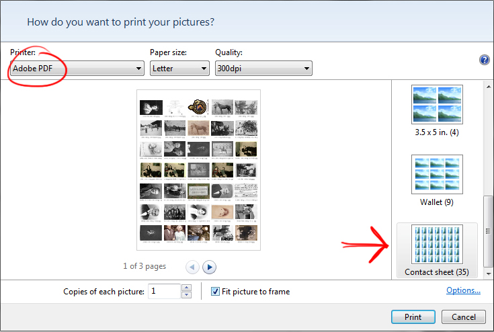This screenshot has width=494, height=332.
Task: Click the contact sheet page preview
Action: pos(198,170)
